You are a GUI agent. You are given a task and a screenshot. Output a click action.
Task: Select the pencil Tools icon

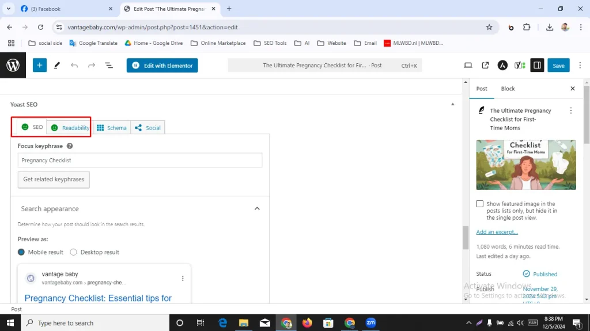[57, 65]
